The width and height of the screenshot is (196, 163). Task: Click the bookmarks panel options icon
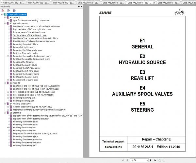point(79,7)
